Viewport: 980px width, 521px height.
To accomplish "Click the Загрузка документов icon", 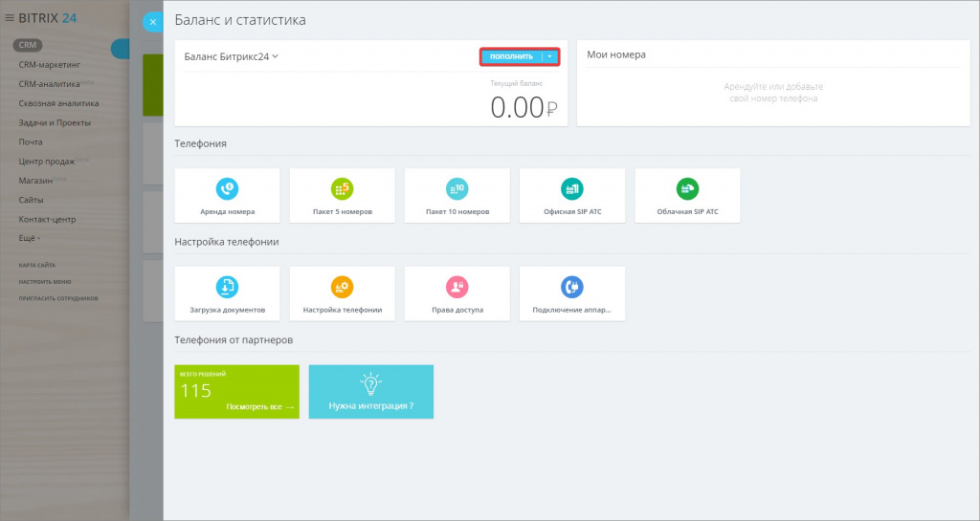I will point(227,287).
